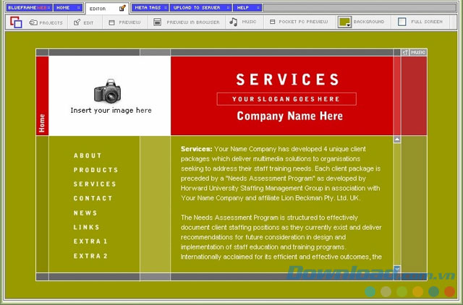Open the EXTRA 2 navigation link

[90, 256]
